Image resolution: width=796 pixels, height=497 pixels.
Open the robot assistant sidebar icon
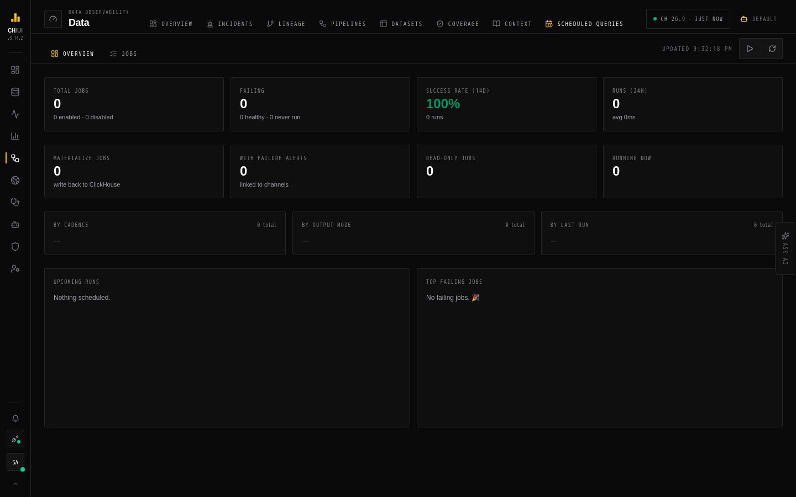(x=15, y=225)
